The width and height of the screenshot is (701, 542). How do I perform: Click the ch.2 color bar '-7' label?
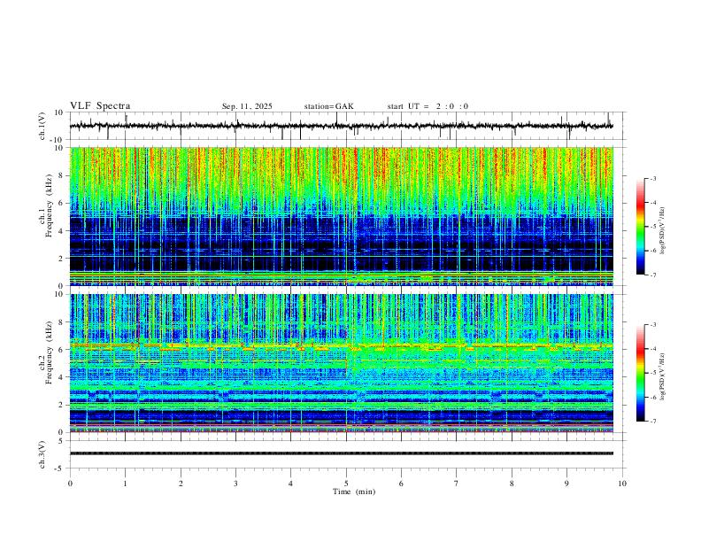[652, 422]
